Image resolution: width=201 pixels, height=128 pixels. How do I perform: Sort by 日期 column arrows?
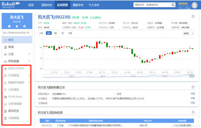[50, 121]
